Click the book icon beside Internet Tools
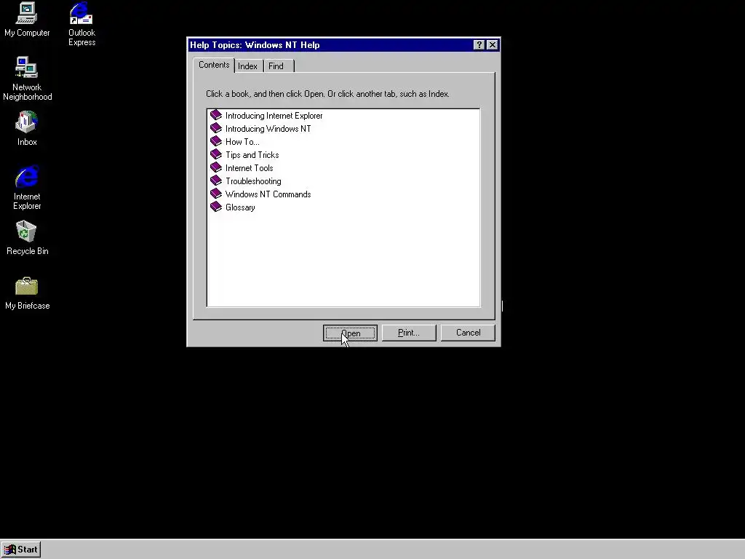 (x=216, y=167)
